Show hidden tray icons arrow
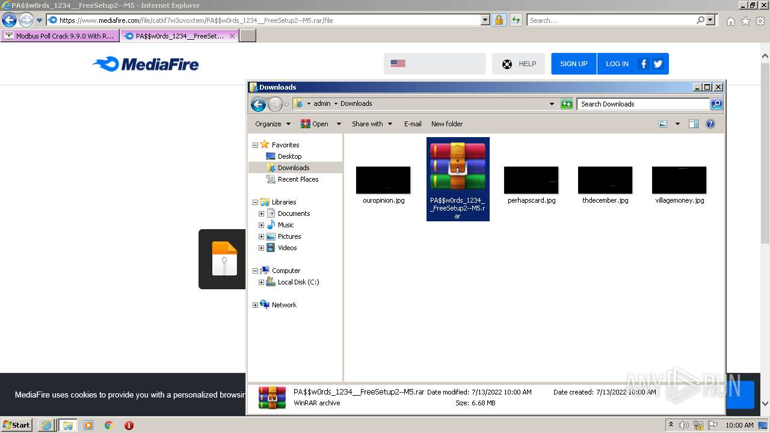Screen dimensions: 770x433 [671, 425]
